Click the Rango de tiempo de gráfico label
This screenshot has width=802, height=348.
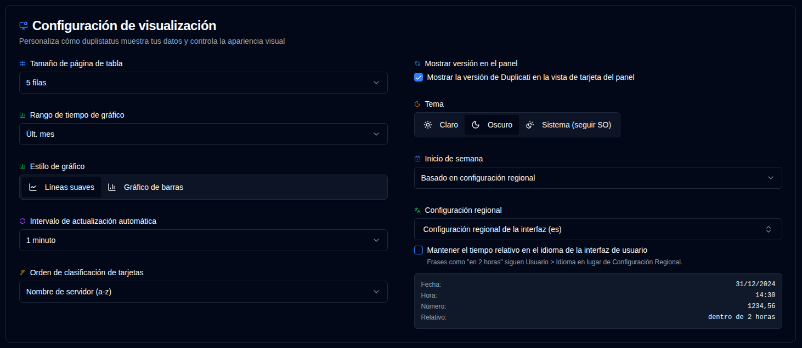tap(77, 115)
